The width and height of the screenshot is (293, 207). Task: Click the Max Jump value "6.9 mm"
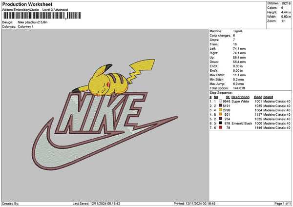coord(238,84)
